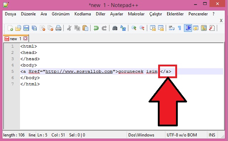228x141 pixels.
Task: Open the Dosya menu
Action: click(x=10, y=14)
